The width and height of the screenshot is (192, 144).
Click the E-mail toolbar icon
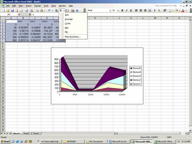point(21,11)
